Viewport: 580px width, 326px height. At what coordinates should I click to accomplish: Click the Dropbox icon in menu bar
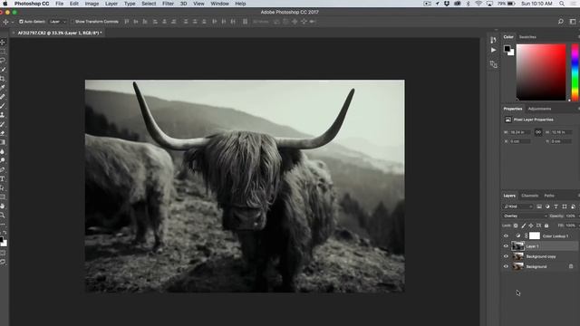(x=447, y=4)
